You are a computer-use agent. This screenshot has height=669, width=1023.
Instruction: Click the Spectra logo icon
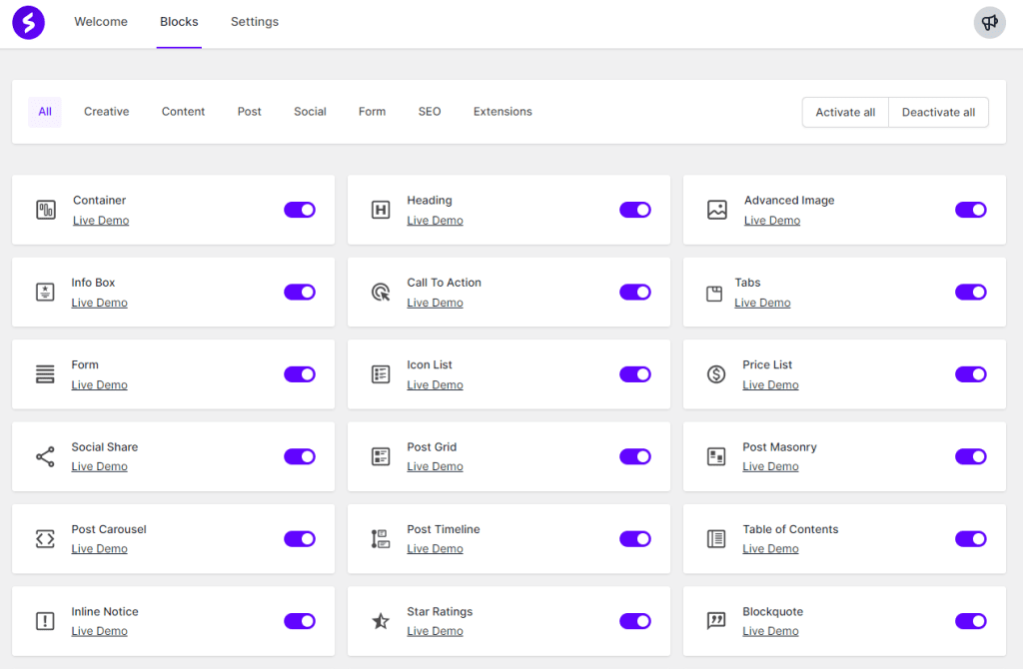click(28, 22)
